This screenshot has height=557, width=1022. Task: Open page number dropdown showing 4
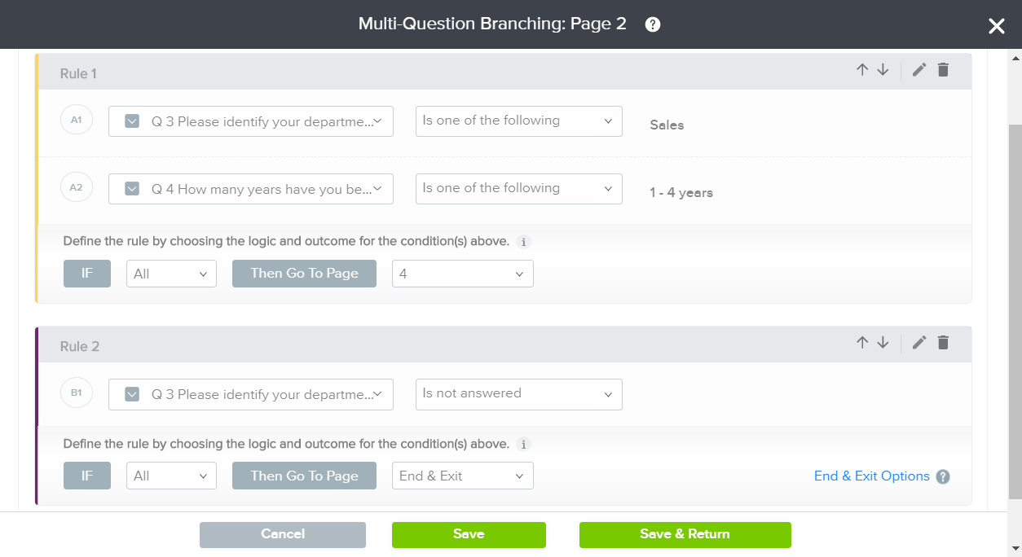[463, 274]
